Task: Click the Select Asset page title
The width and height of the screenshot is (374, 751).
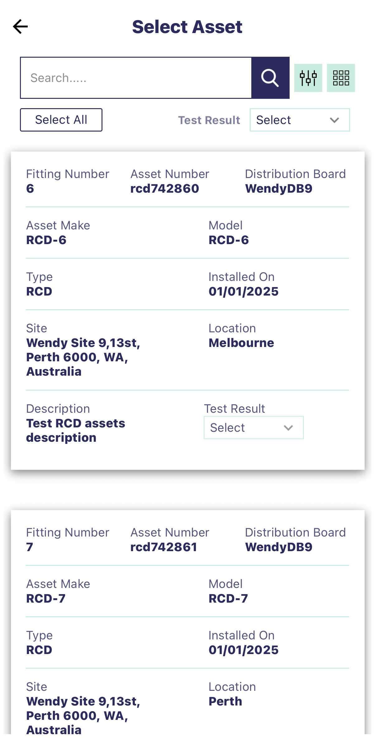Action: 187,27
